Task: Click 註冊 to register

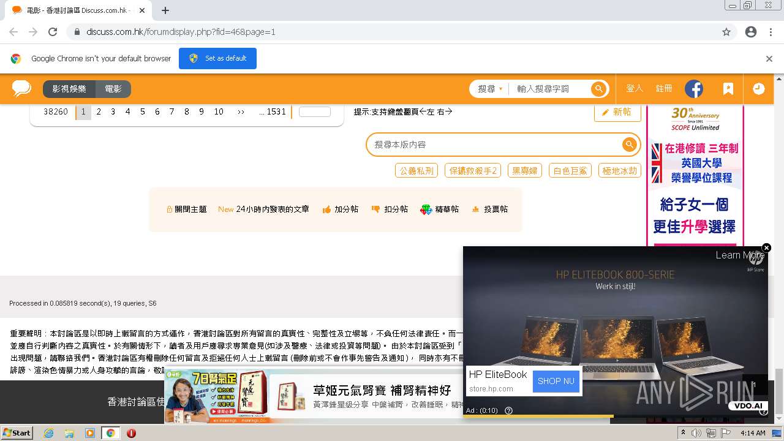Action: click(664, 89)
